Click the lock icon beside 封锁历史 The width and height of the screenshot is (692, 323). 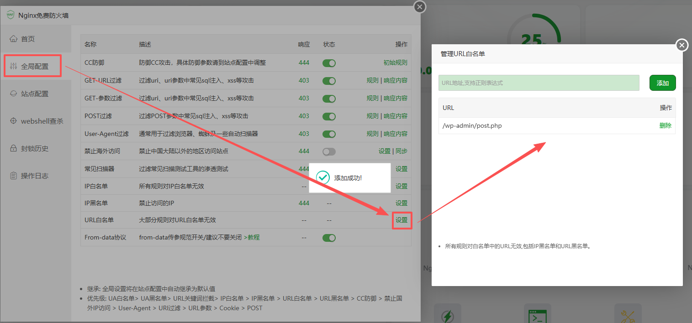[x=13, y=148]
